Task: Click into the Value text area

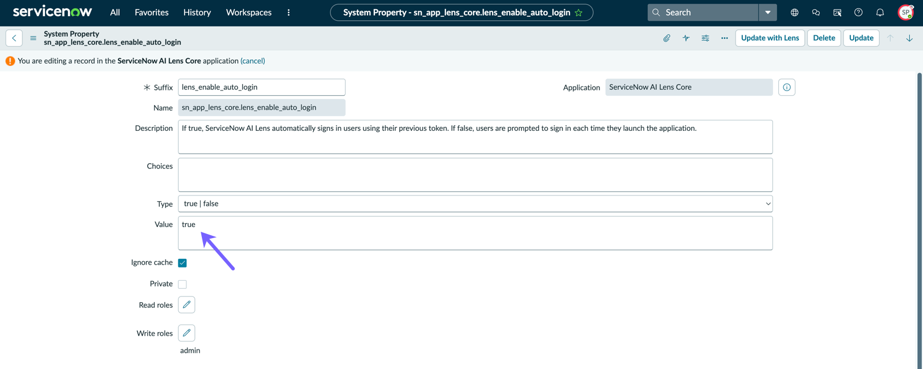Action: 475,233
